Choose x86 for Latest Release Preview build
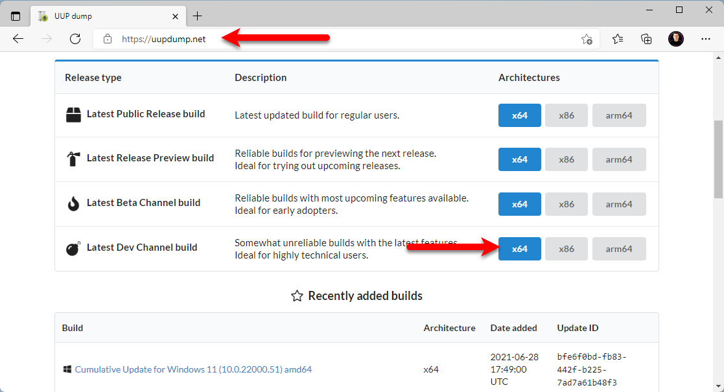Screen dimensions: 724x392 pos(566,159)
